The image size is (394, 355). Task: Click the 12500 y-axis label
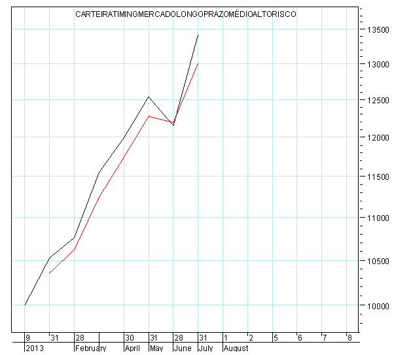[x=378, y=101]
